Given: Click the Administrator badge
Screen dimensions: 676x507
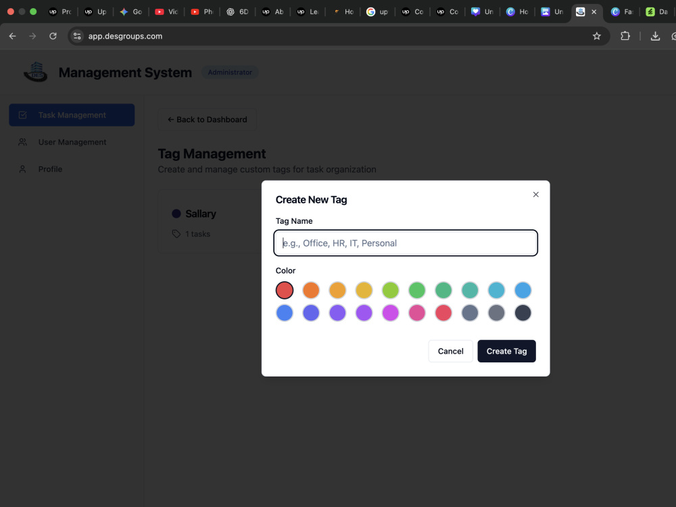Looking at the screenshot, I should coord(230,72).
